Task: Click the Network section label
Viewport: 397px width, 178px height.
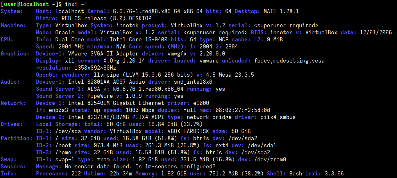Action: tap(13, 103)
